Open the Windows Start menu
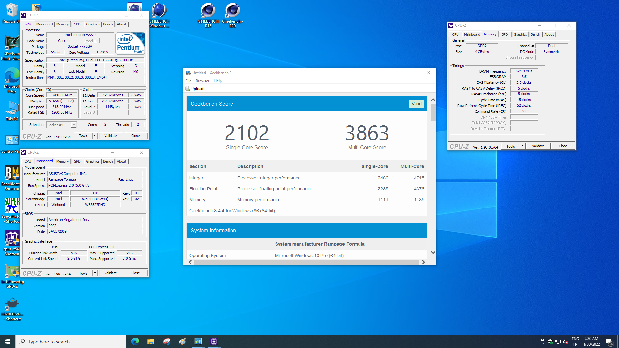619x348 pixels. coord(8,342)
